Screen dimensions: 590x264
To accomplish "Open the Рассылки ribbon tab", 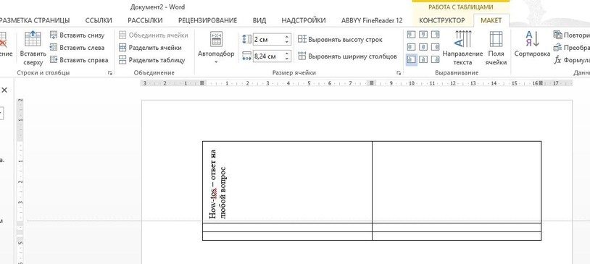I will pos(145,20).
